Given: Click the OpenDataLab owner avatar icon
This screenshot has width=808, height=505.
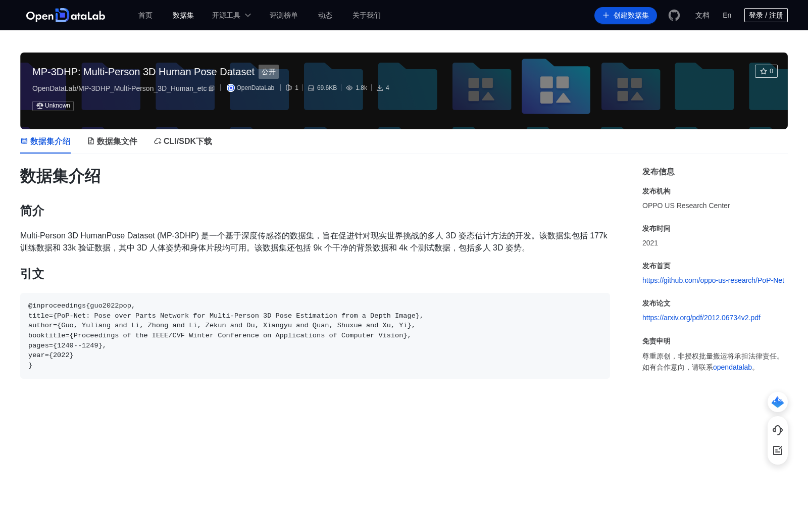Looking at the screenshot, I should tap(231, 88).
